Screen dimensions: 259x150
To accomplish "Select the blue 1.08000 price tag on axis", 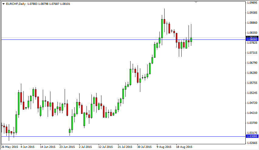I will point(252,39).
